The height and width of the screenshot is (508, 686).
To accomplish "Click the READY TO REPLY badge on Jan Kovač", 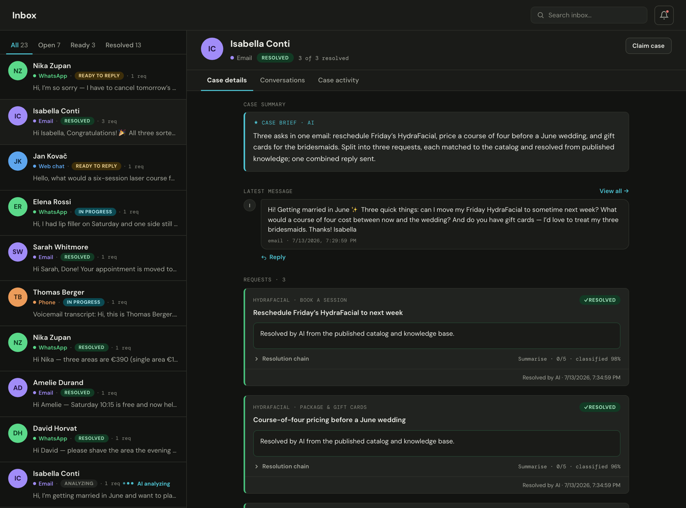I will click(x=96, y=166).
